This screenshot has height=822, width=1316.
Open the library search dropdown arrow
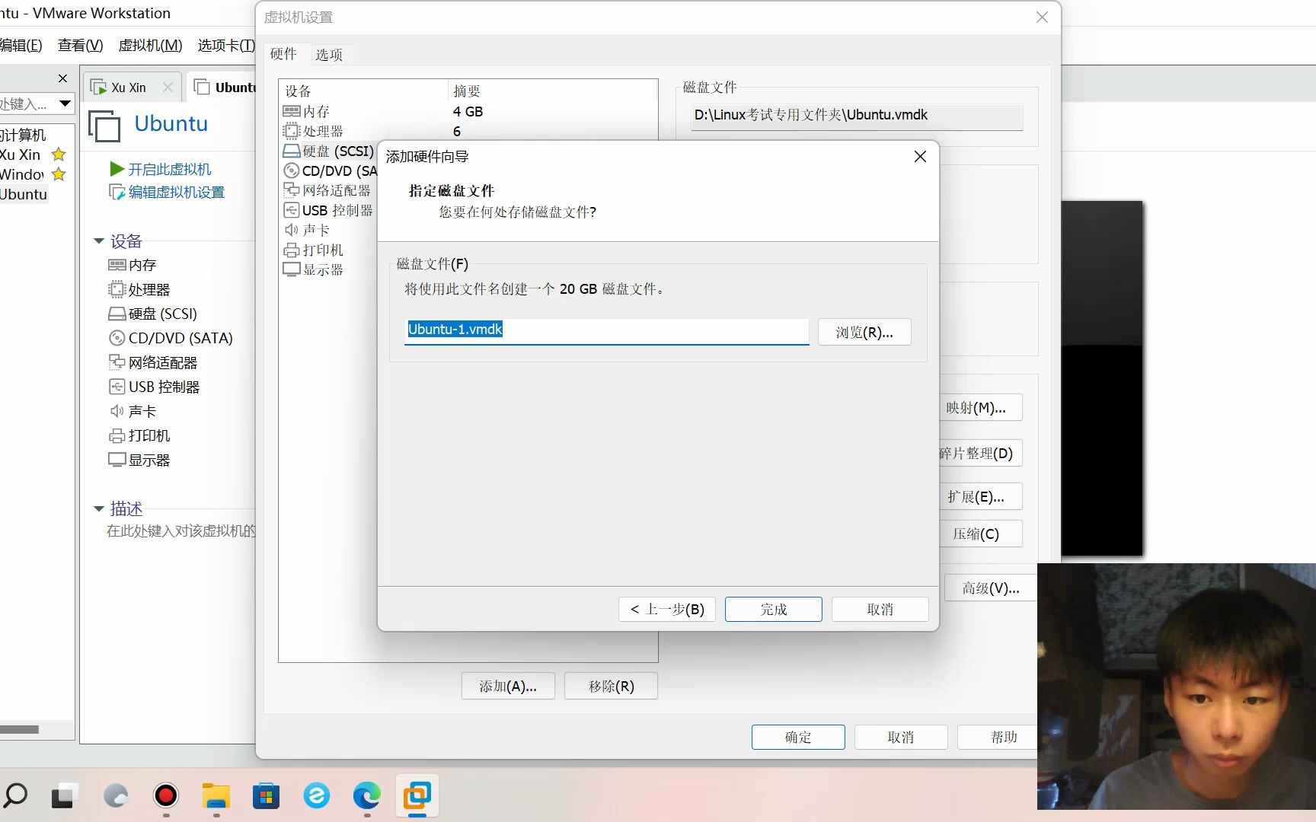(65, 104)
